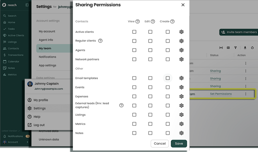Click the download icon in table toolbar

[245, 48]
